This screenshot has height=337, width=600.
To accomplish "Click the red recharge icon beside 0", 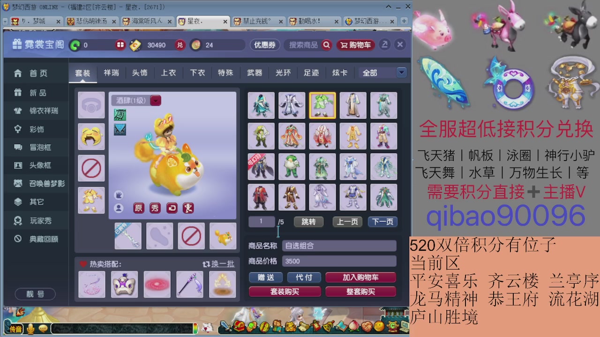I will 120,45.
